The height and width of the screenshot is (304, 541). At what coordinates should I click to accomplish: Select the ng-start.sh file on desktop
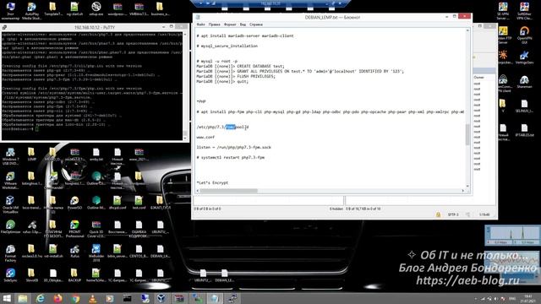tap(74, 9)
